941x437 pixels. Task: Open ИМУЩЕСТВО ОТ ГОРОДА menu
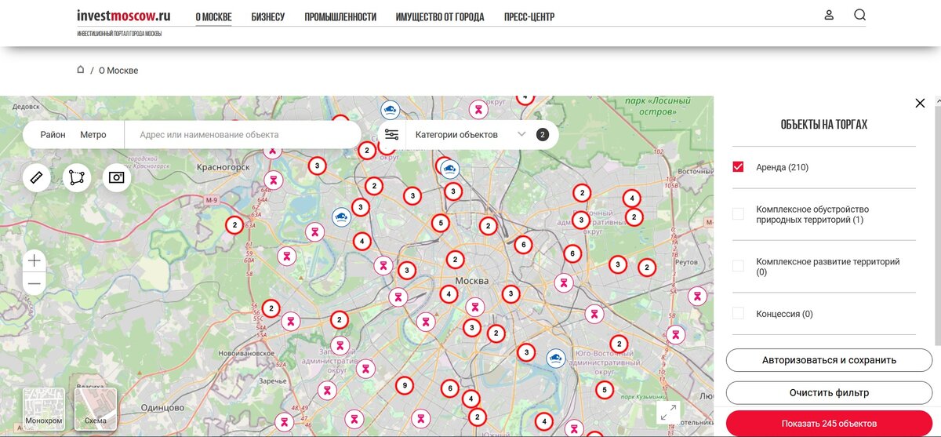pos(440,16)
